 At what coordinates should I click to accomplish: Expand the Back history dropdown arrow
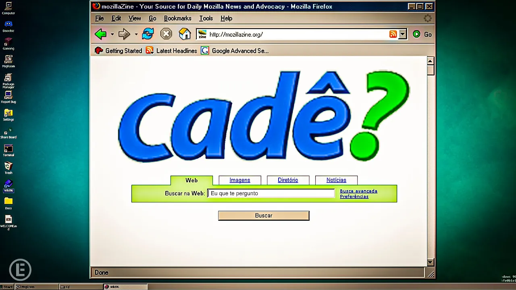[112, 35]
